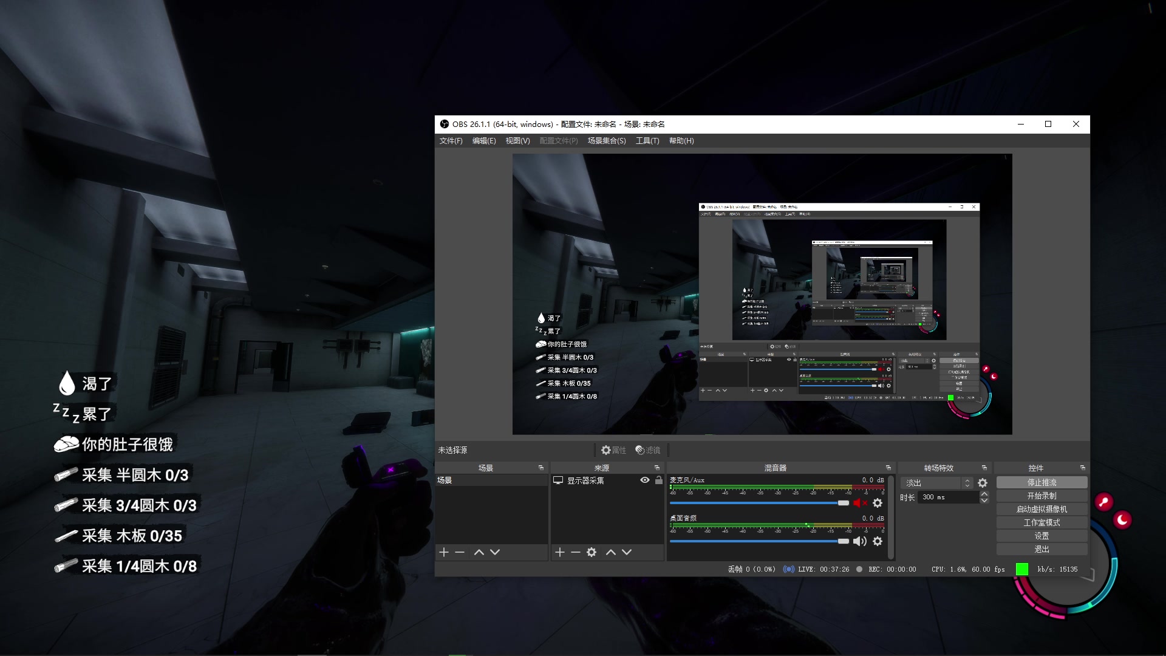The image size is (1166, 656).
Task: Open the 编辑(E) menu
Action: (484, 141)
